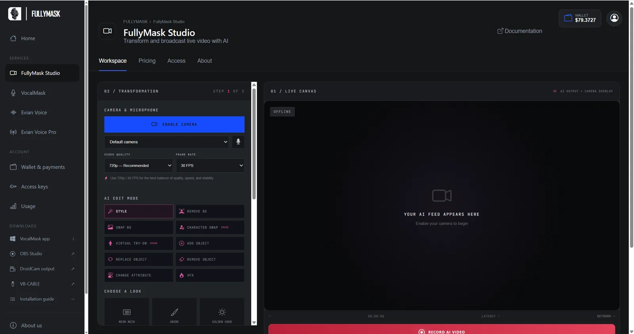The width and height of the screenshot is (634, 334).
Task: Open Evian Voice service
Action: pos(42,112)
